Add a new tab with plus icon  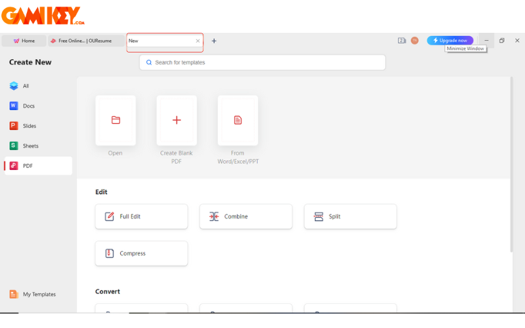pos(214,41)
